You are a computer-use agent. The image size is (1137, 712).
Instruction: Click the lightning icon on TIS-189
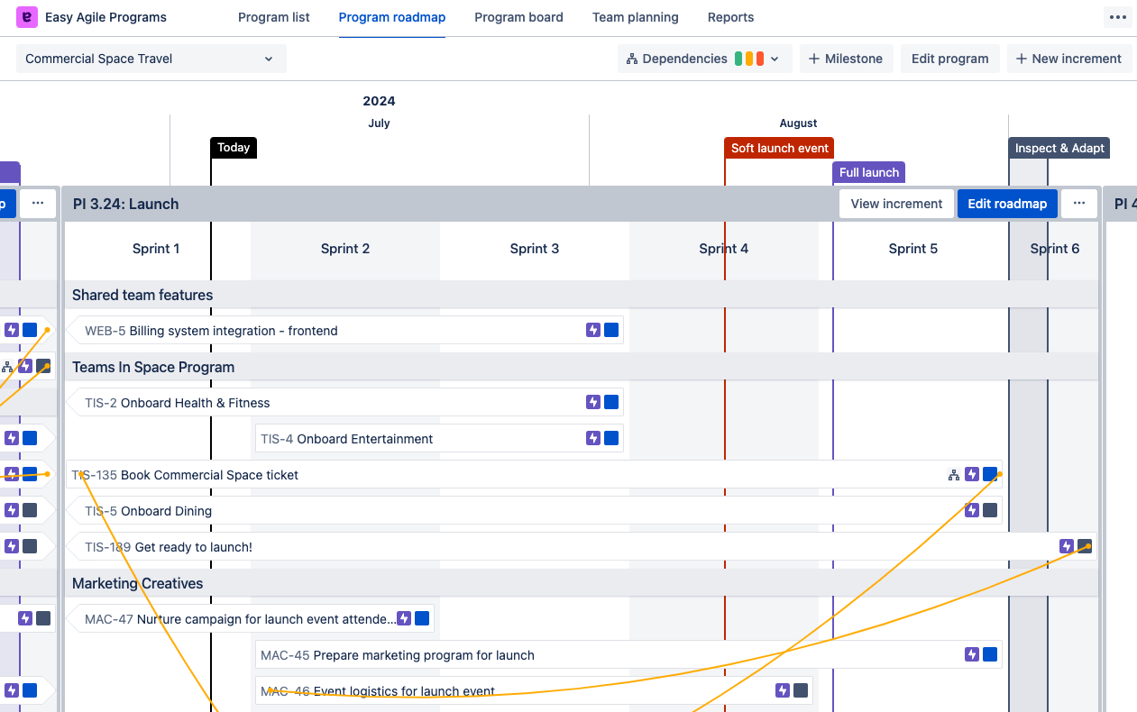1067,547
